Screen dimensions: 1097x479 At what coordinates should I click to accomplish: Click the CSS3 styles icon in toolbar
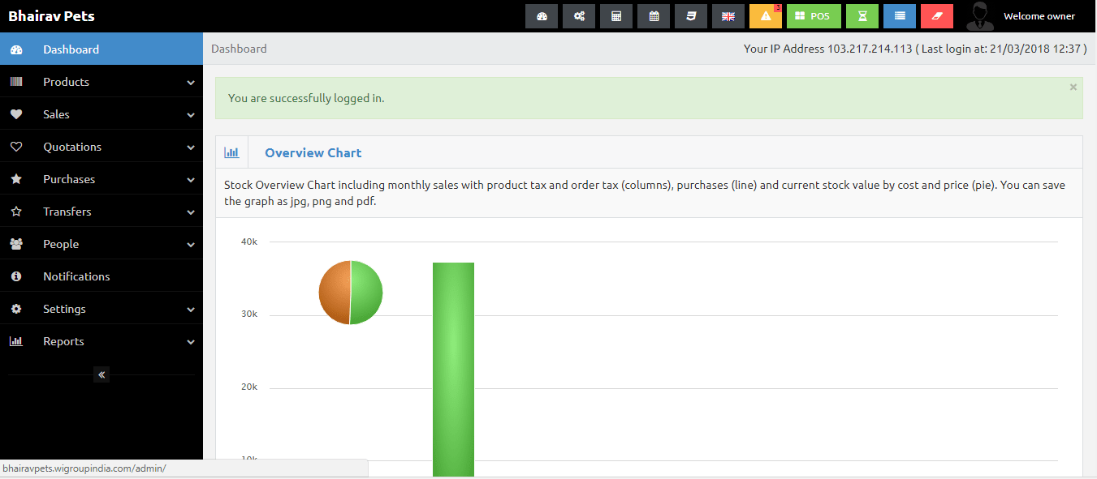point(691,16)
